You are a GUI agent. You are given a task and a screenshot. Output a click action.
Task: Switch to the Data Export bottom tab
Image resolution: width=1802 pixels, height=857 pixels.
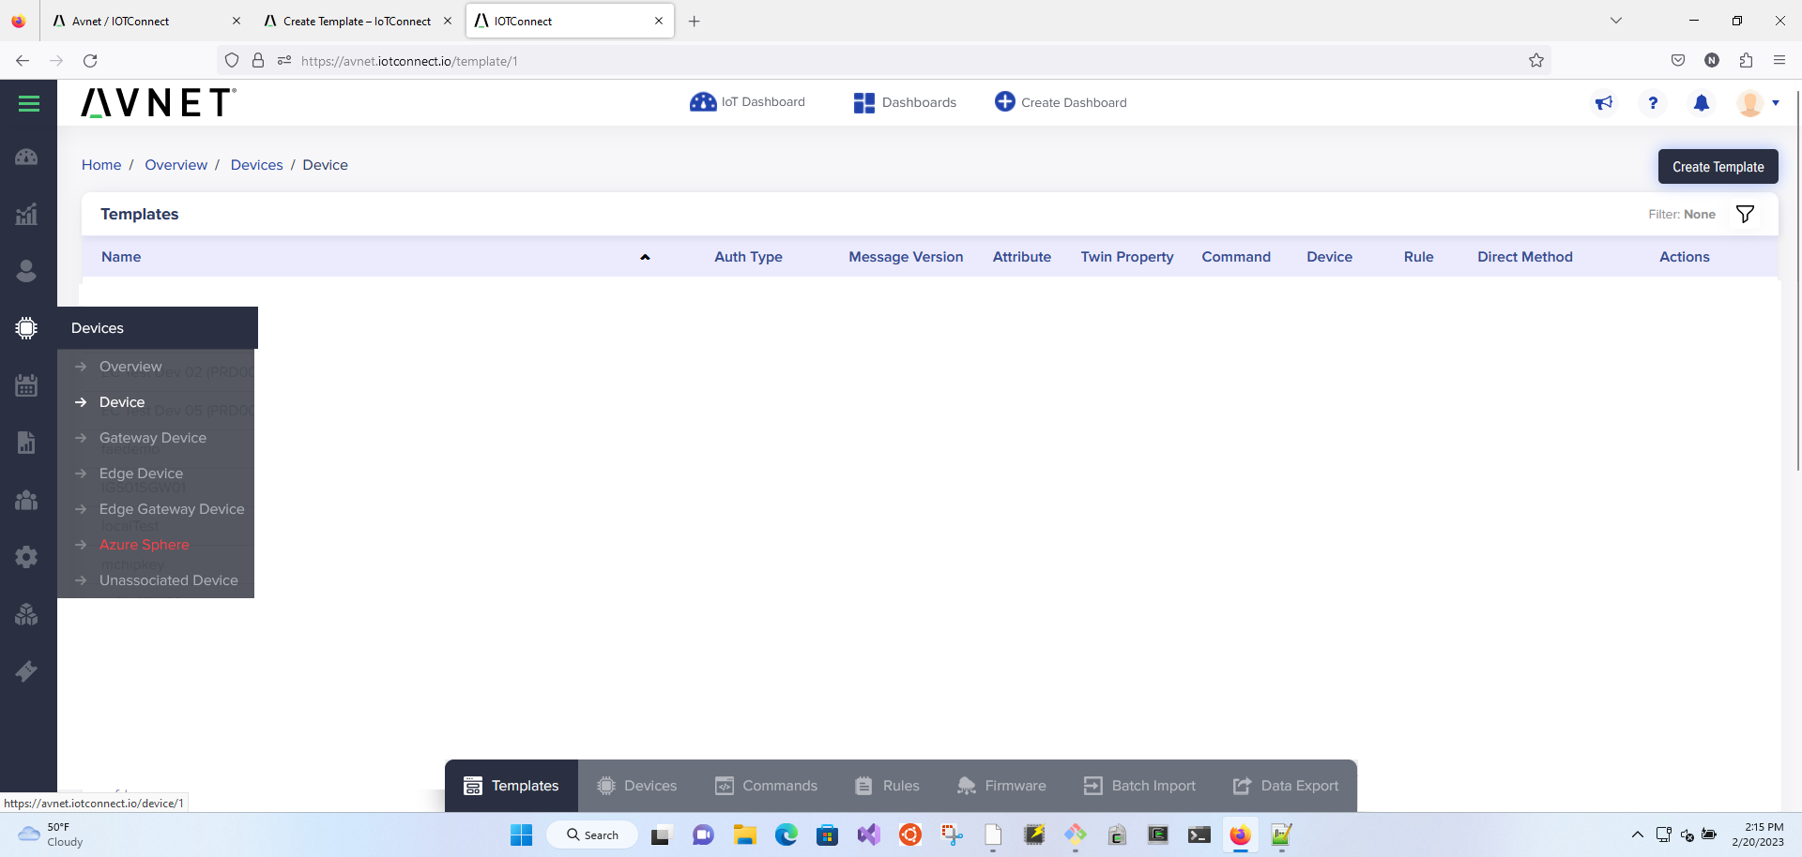1286,786
